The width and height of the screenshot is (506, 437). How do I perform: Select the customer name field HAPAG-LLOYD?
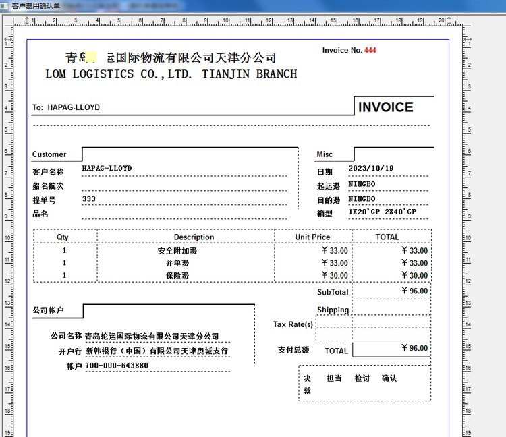coord(107,168)
